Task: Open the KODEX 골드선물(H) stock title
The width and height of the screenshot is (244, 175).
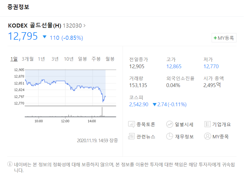Action: tap(35, 26)
